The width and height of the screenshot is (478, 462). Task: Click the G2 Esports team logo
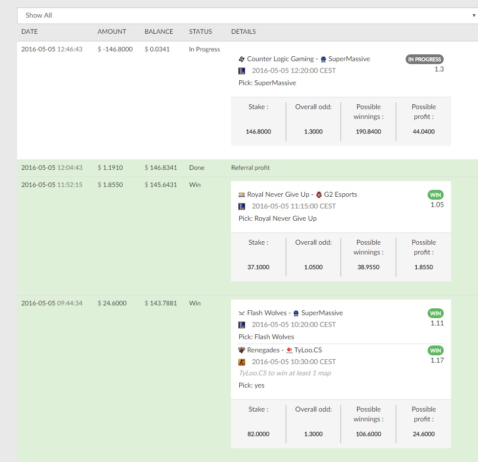(x=319, y=195)
